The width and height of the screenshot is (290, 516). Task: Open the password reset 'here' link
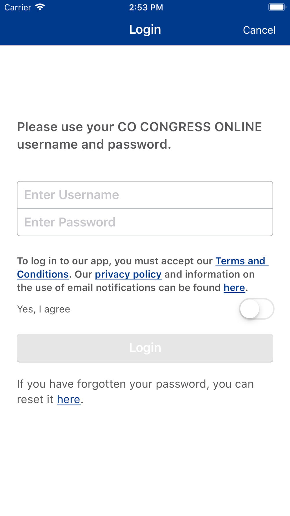point(68,400)
